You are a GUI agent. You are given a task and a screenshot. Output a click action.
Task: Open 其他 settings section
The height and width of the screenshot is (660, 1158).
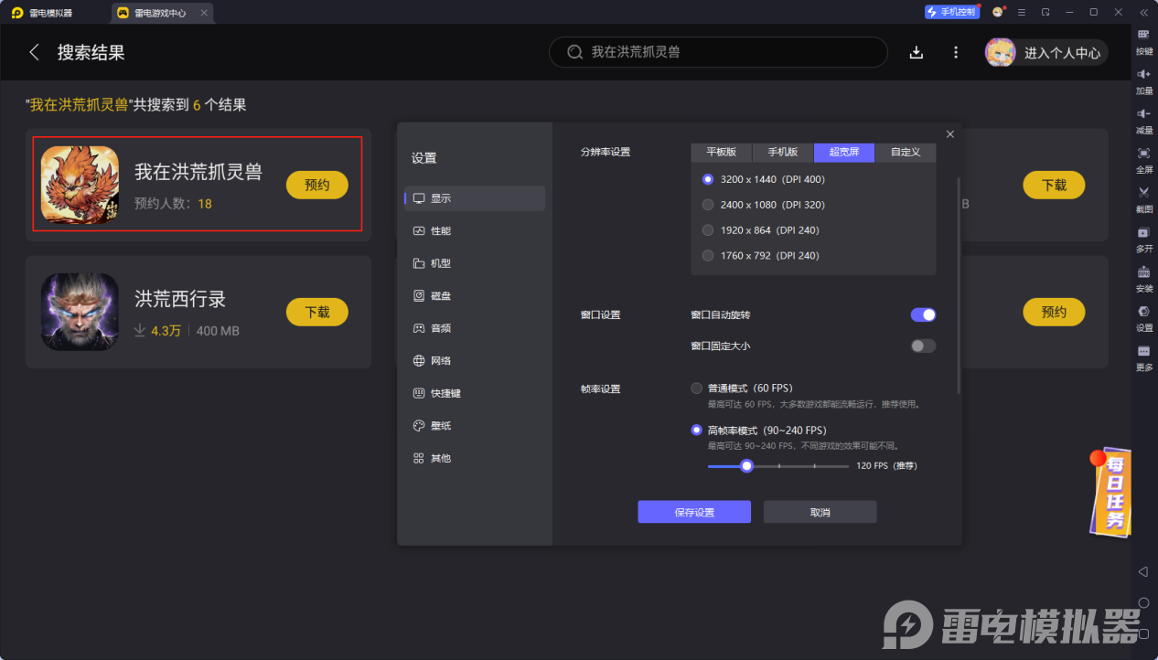click(475, 458)
